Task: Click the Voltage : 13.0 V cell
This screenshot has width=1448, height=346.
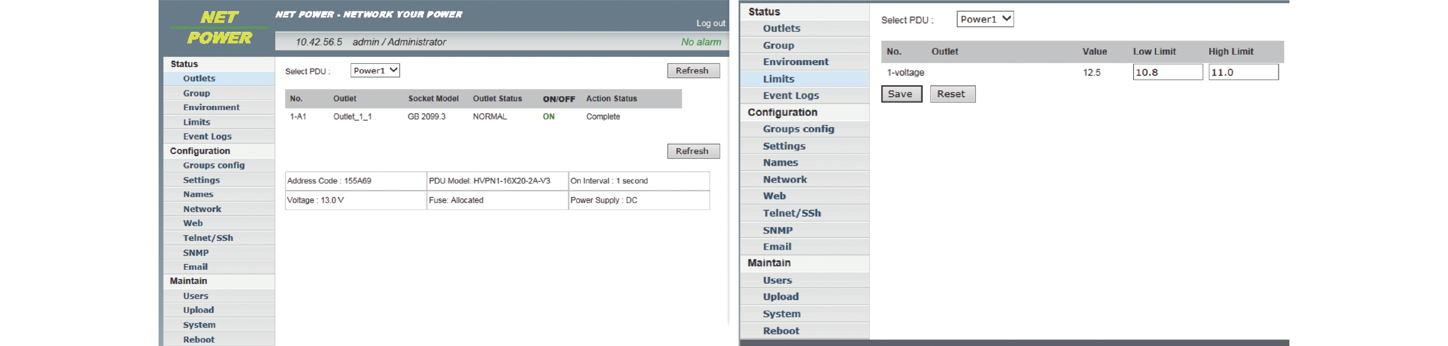Action: click(x=356, y=200)
